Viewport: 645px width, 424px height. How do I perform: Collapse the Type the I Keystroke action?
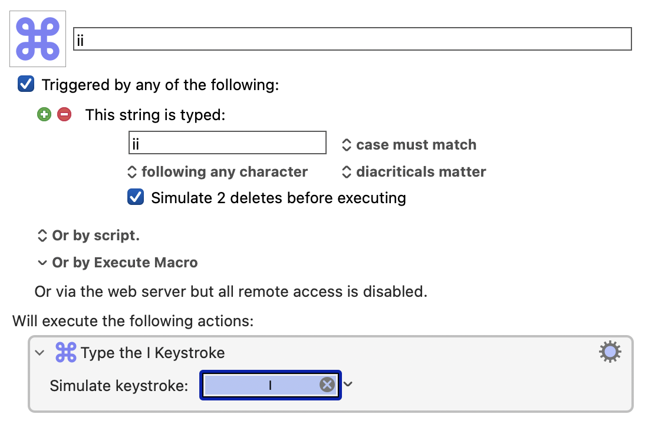coord(40,353)
